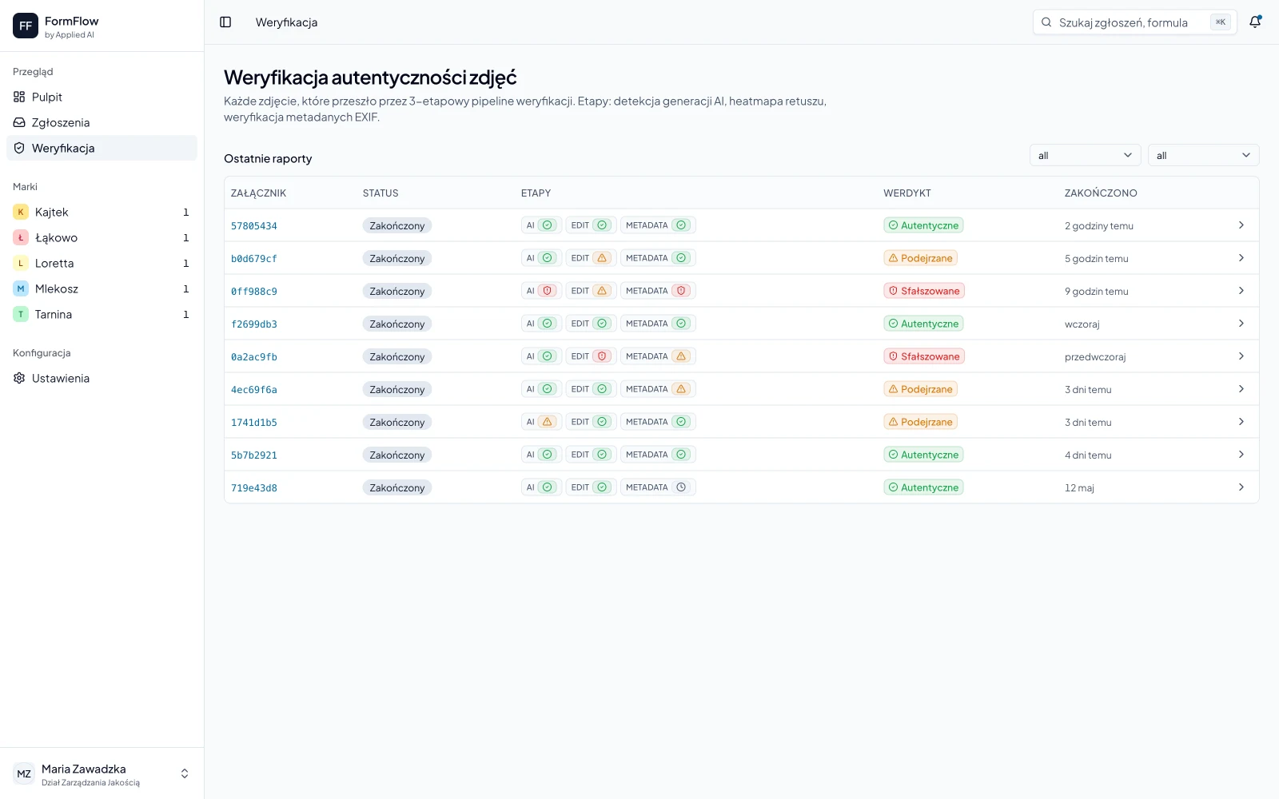1279x799 pixels.
Task: Click the ETAPY column header
Action: coord(536,193)
